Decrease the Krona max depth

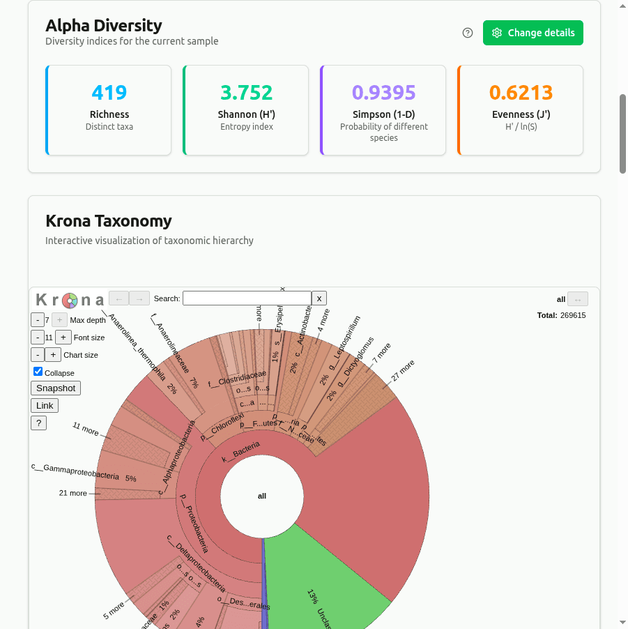pos(38,320)
